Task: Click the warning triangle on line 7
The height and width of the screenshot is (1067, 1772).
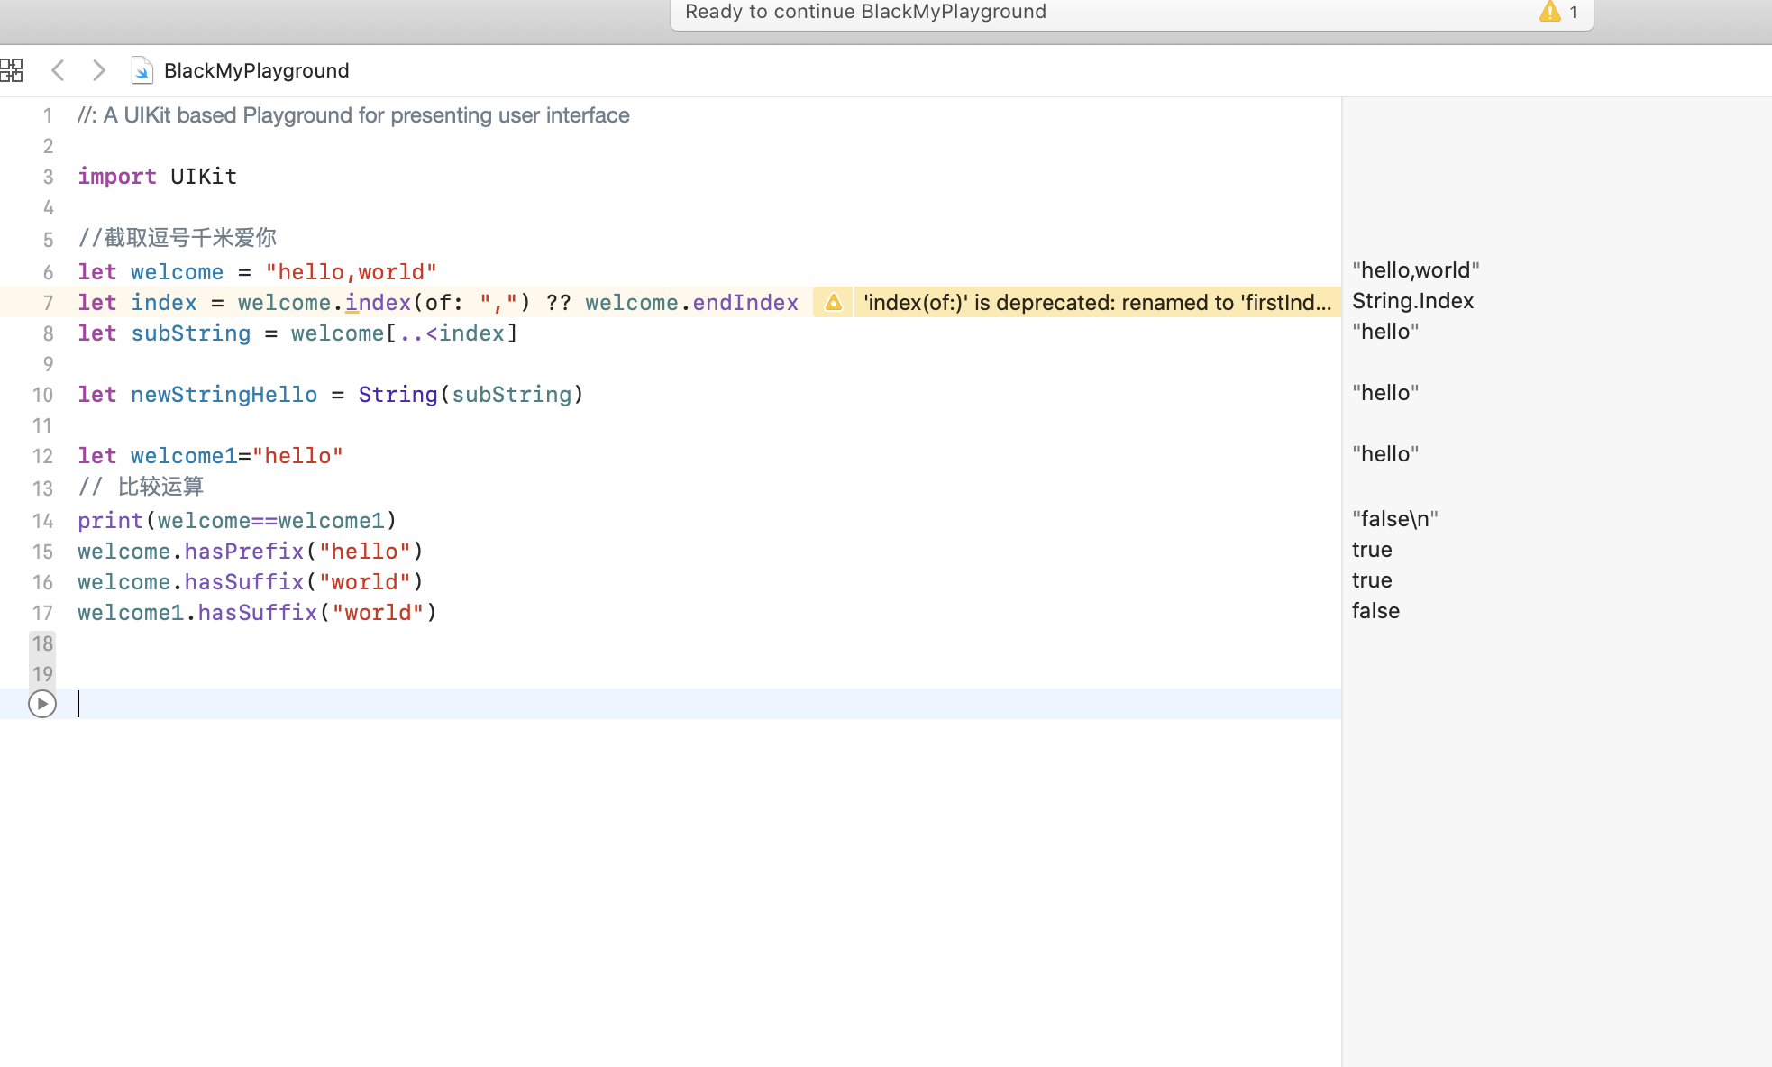Action: (x=833, y=302)
